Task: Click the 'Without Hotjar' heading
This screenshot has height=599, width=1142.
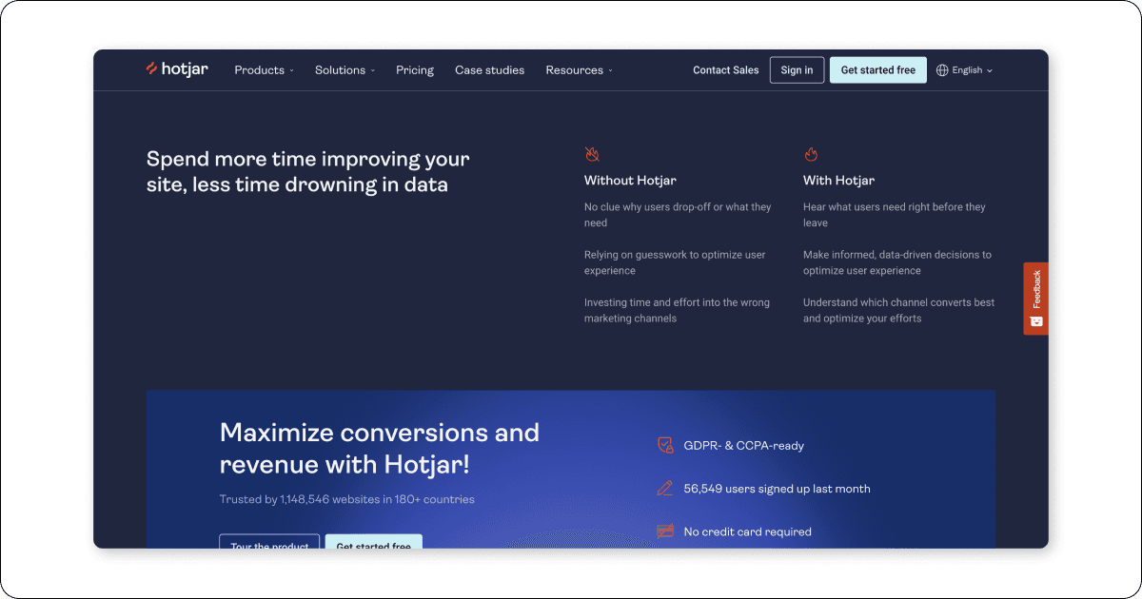Action: tap(630, 181)
